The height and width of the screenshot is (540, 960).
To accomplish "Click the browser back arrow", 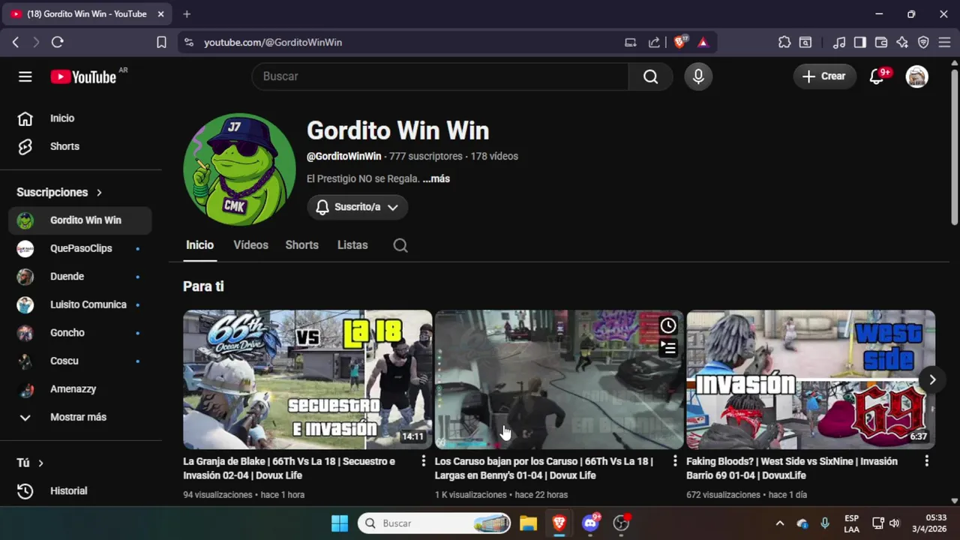I will (16, 43).
